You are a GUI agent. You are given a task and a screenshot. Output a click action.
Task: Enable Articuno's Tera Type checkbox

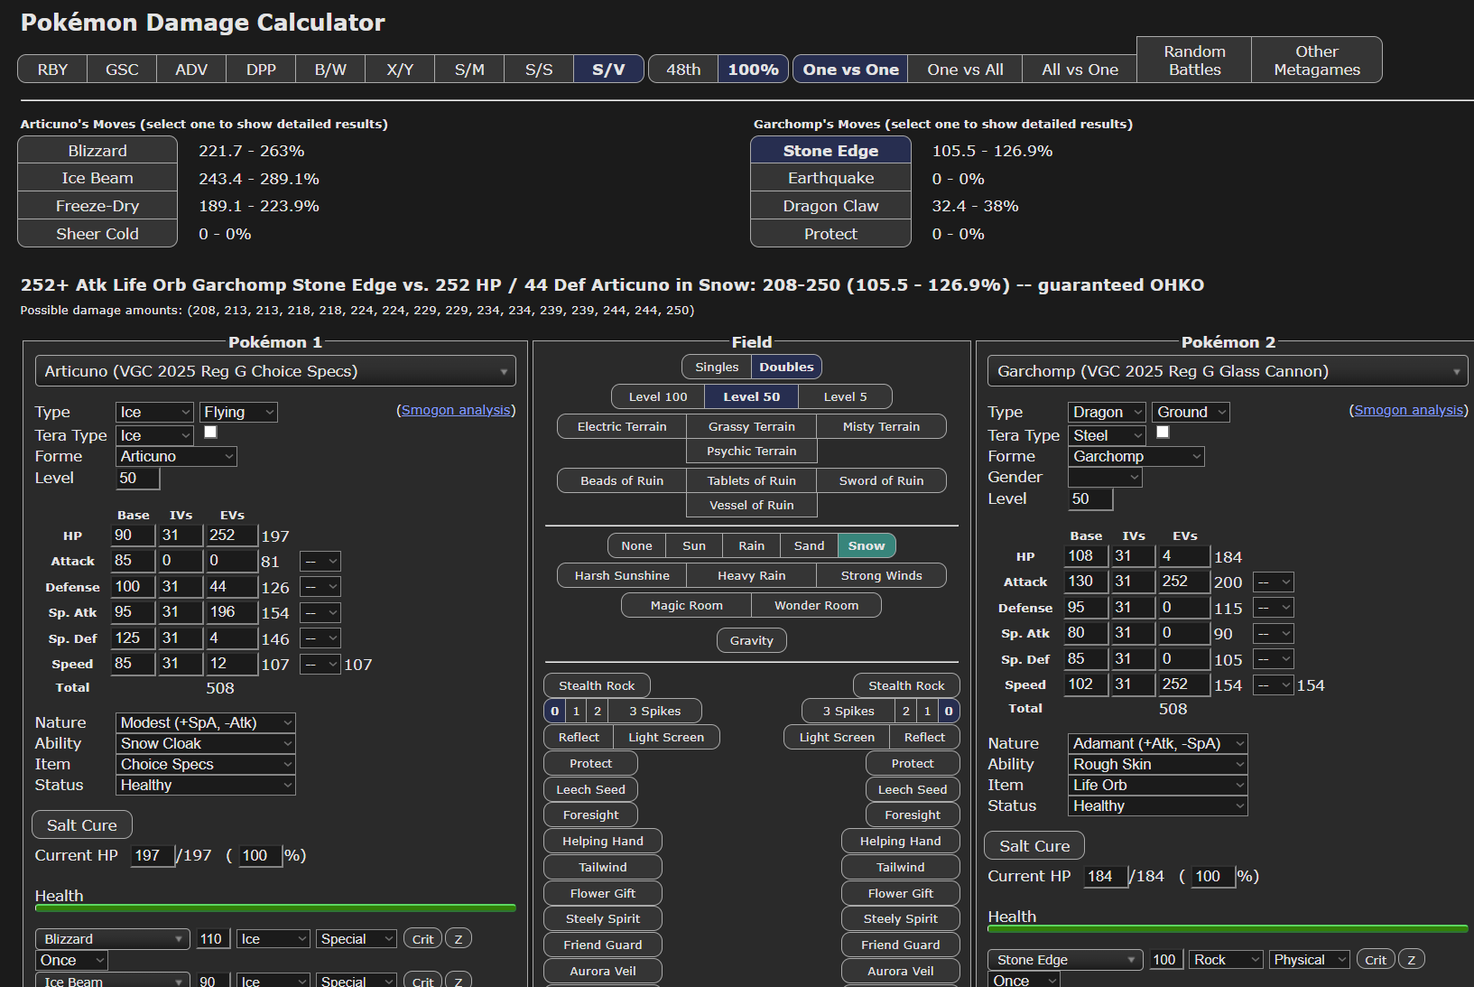[x=210, y=433]
